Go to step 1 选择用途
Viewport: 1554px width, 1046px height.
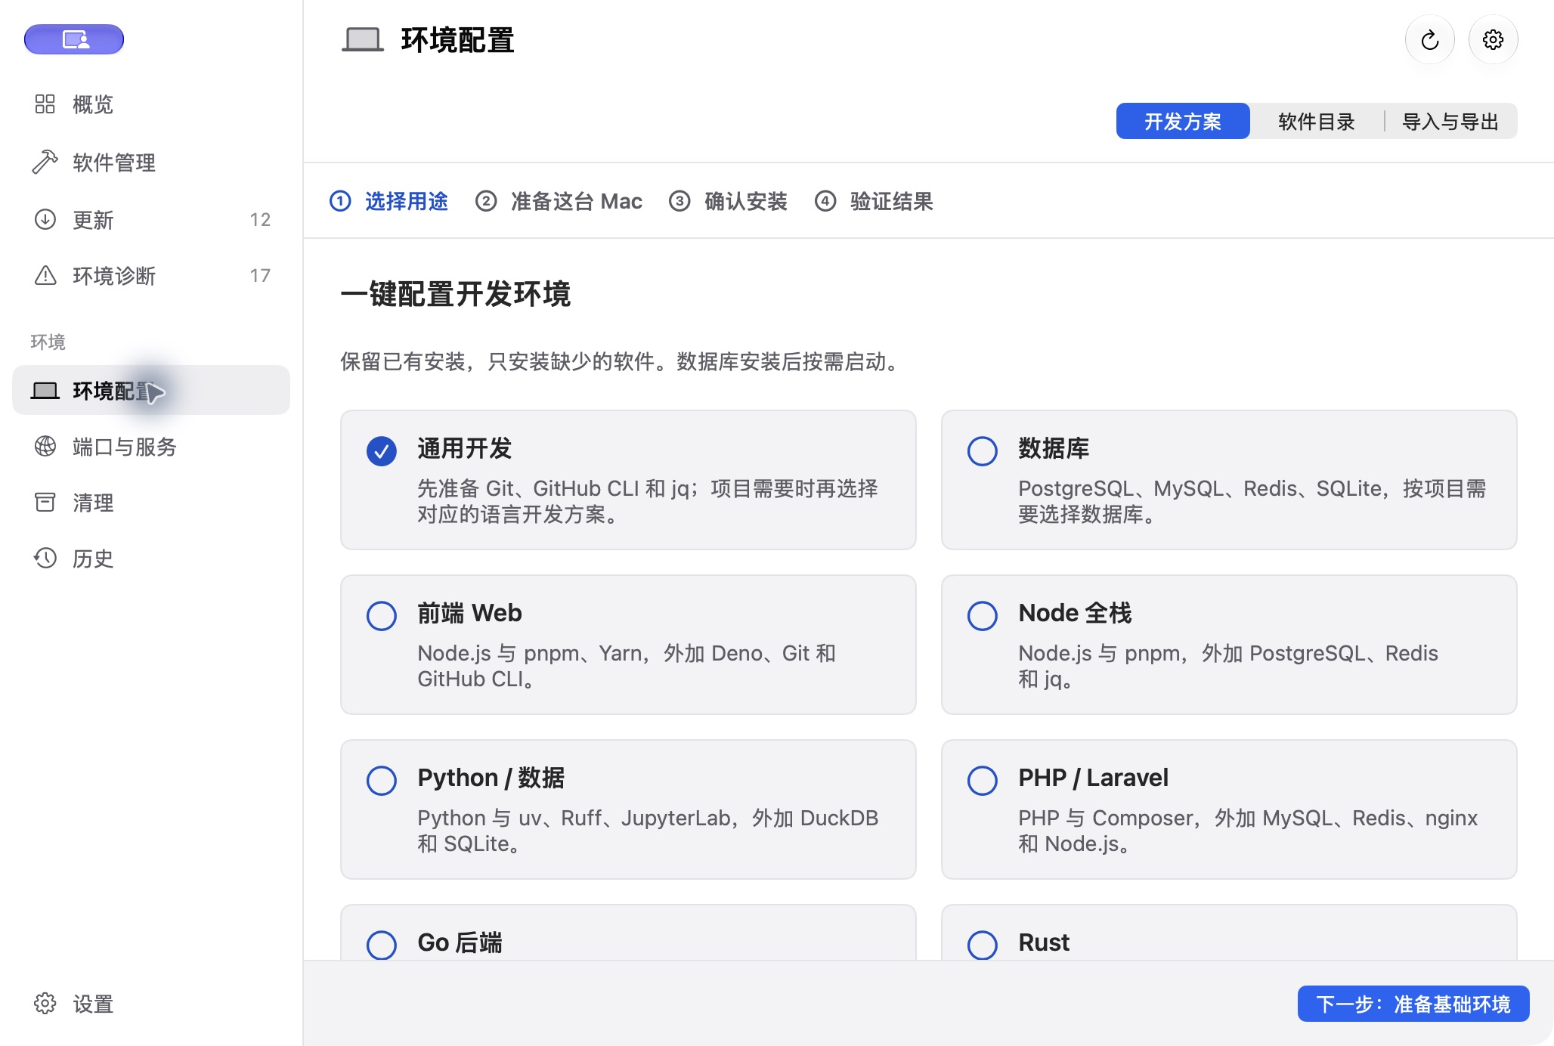[389, 201]
